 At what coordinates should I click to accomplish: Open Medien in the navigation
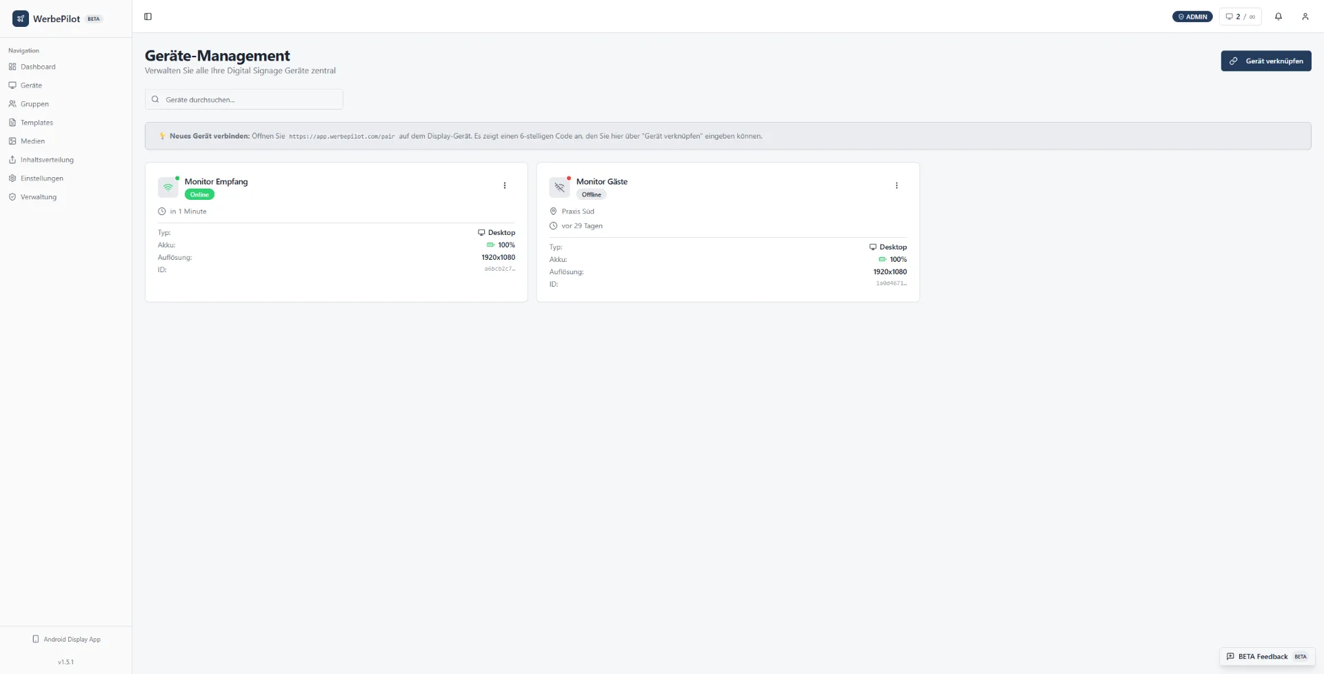pyautogui.click(x=32, y=141)
